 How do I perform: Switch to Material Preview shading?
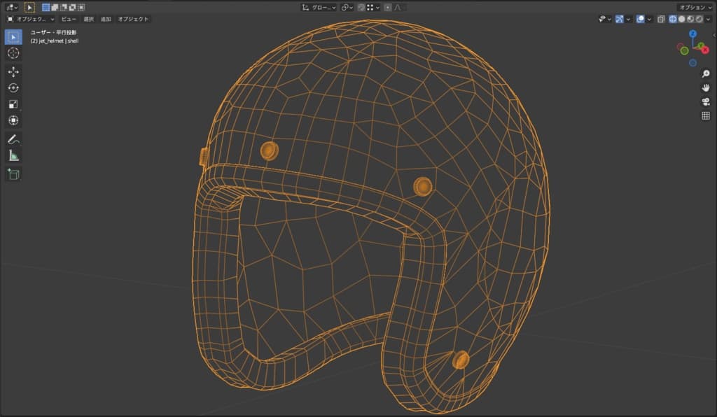[x=690, y=19]
